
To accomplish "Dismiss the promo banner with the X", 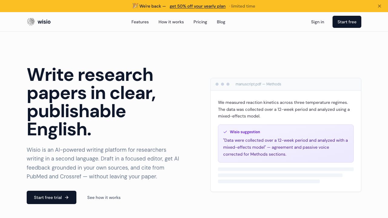I will [380, 6].
